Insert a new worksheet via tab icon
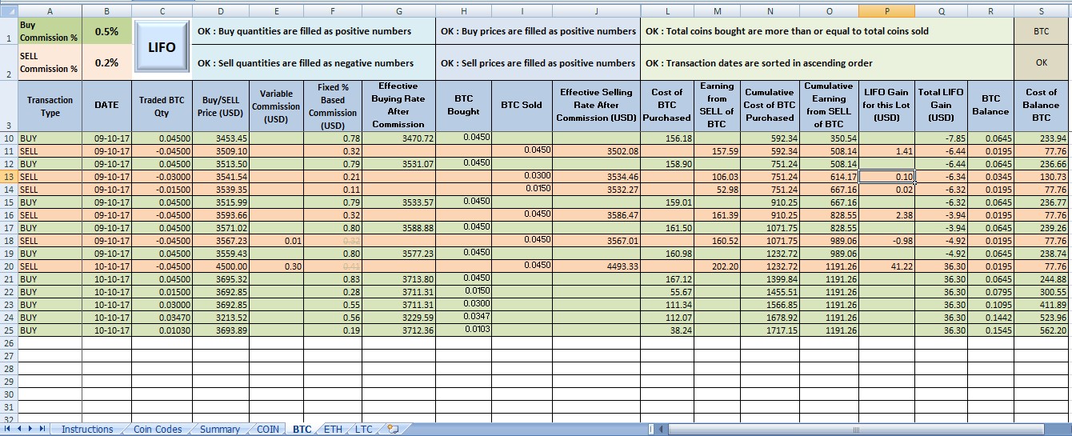The width and height of the screenshot is (1072, 436). 392,430
